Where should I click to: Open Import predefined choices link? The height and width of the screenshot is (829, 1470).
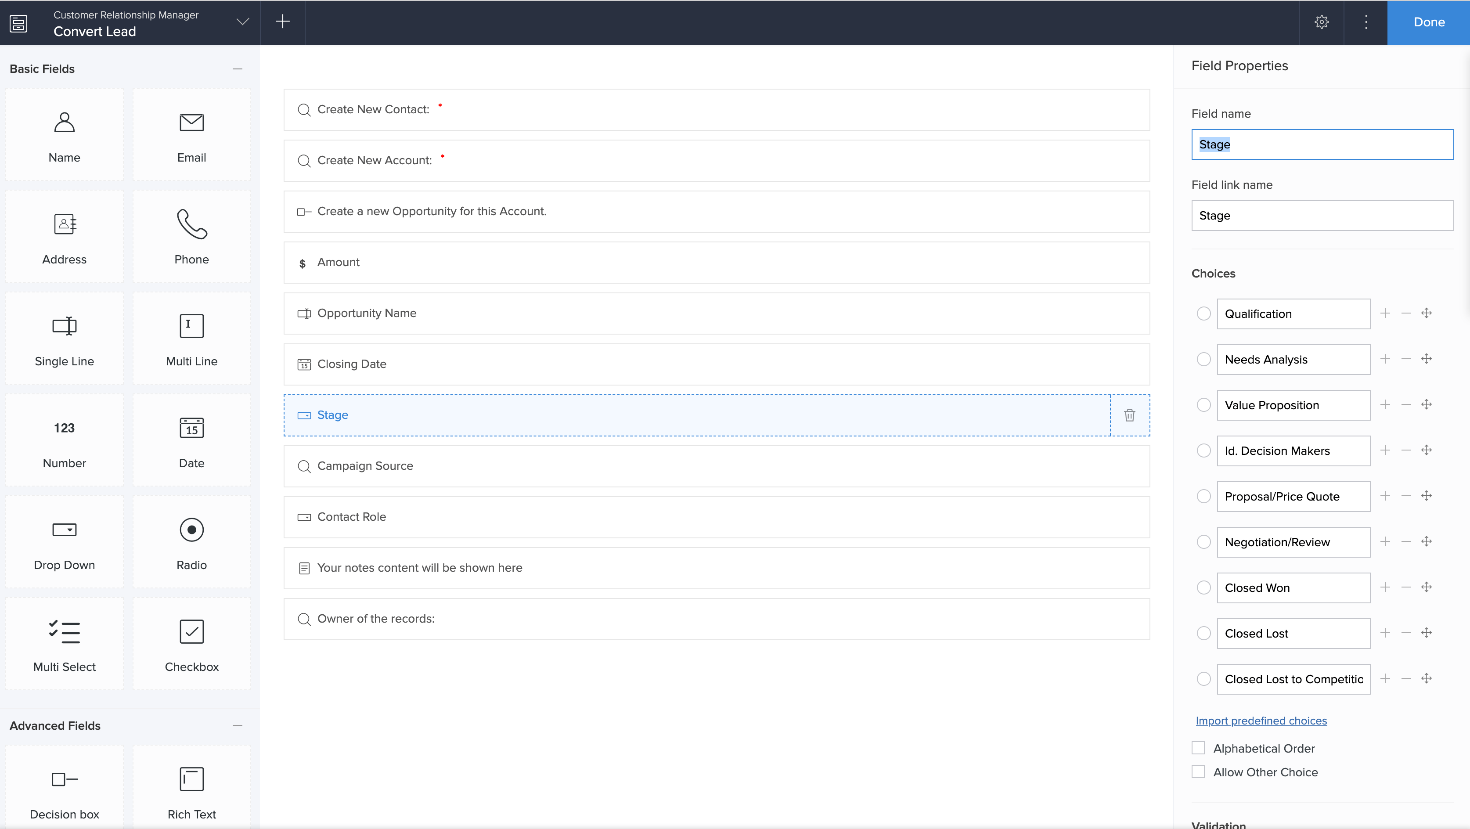(1261, 721)
